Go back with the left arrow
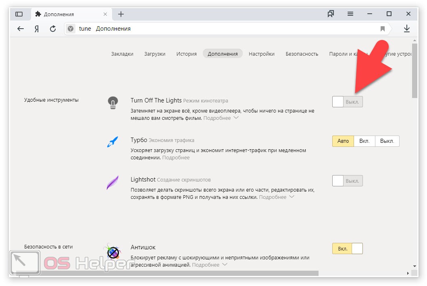This screenshot has height=286, width=427. pos(21,29)
